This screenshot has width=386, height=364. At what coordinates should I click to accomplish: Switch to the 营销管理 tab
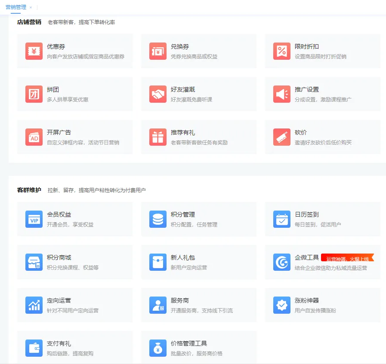tap(16, 7)
